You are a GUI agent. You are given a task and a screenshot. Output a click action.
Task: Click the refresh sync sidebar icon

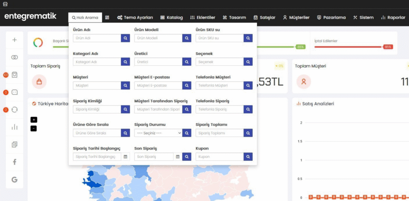point(14,110)
